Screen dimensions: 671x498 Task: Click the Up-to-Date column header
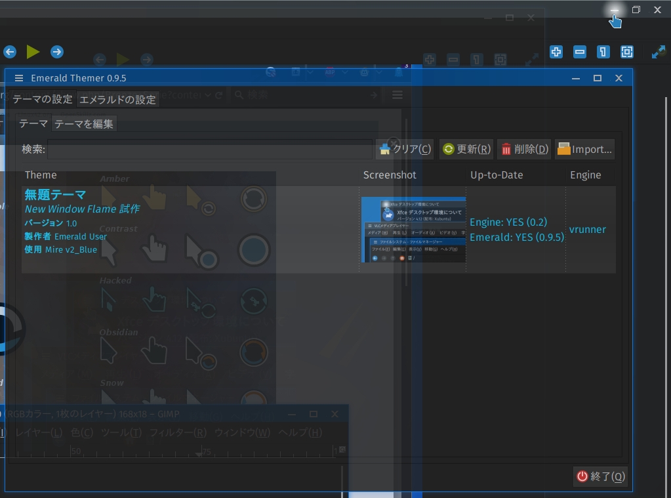coord(497,175)
